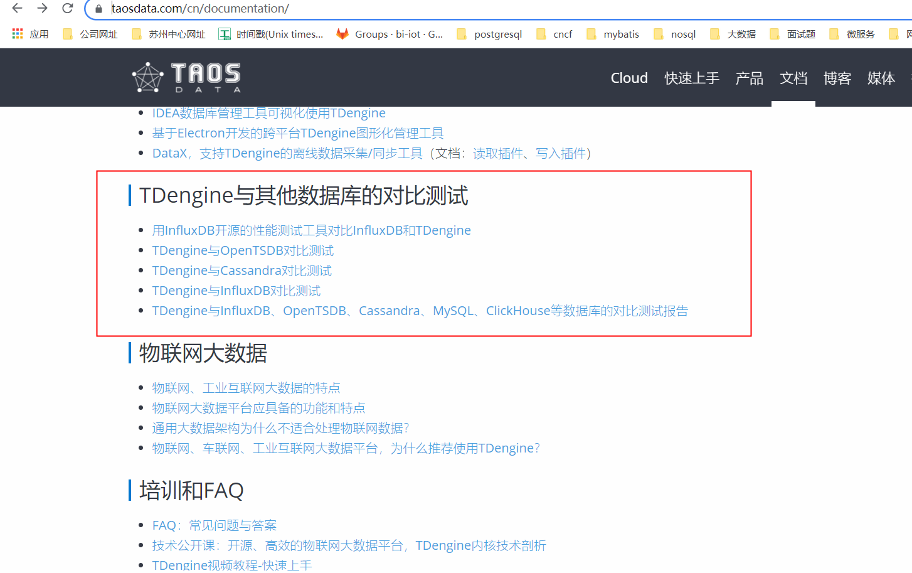
Task: Open the 读取插件 link
Action: tap(498, 153)
